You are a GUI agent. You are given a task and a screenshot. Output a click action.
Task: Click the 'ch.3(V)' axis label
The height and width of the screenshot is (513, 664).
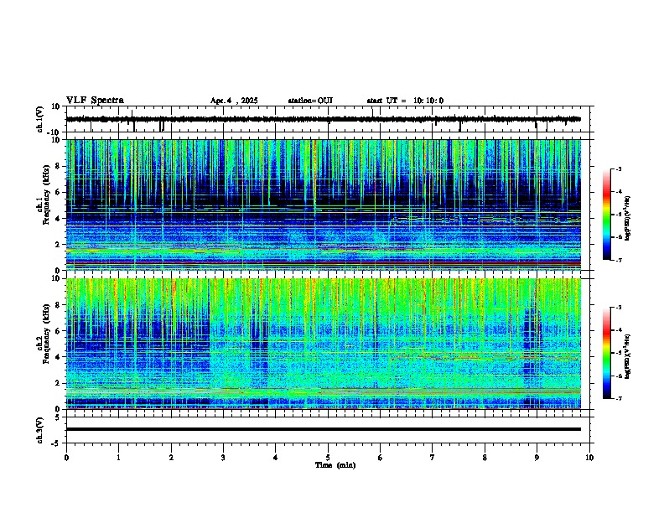40,431
